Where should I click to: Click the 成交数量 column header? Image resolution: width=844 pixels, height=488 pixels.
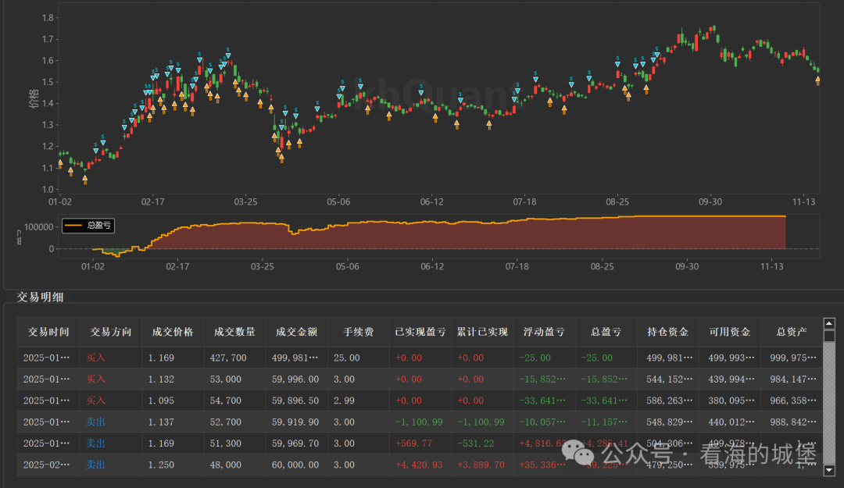[x=234, y=332]
